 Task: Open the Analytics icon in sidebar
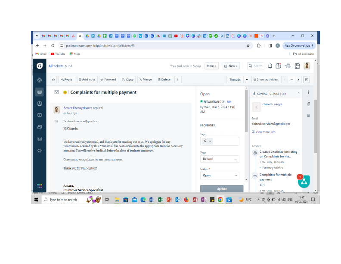coord(40,139)
